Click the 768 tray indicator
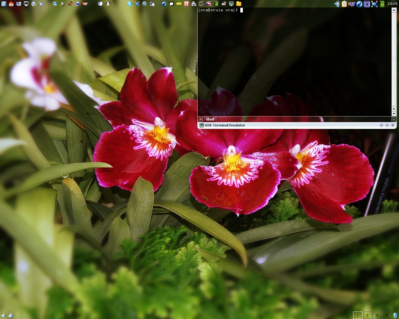The width and height of the screenshot is (399, 319). pyautogui.click(x=352, y=4)
